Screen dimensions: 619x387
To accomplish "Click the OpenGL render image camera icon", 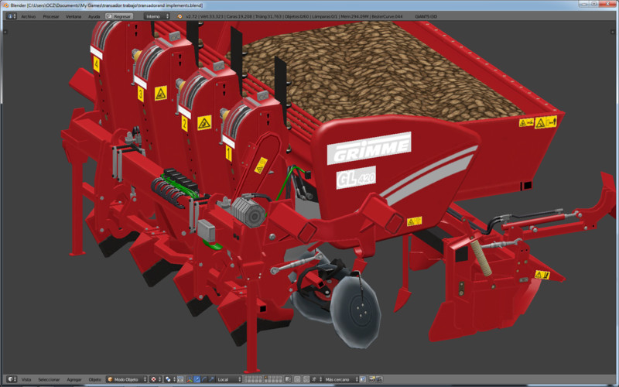I will coord(372,379).
